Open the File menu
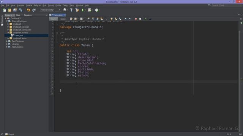Image resolution: width=243 pixels, height=136 pixels. (2, 5)
